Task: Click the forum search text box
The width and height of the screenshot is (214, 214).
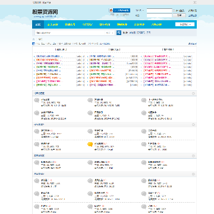Action: 70,33
